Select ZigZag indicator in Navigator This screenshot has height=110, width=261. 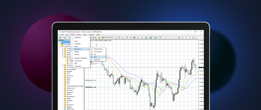(69, 107)
